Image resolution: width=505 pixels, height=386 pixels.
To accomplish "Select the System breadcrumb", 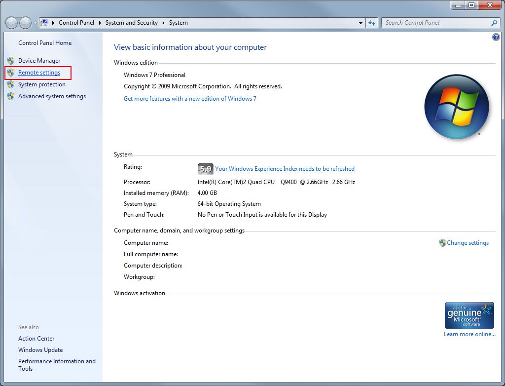I will pyautogui.click(x=178, y=23).
